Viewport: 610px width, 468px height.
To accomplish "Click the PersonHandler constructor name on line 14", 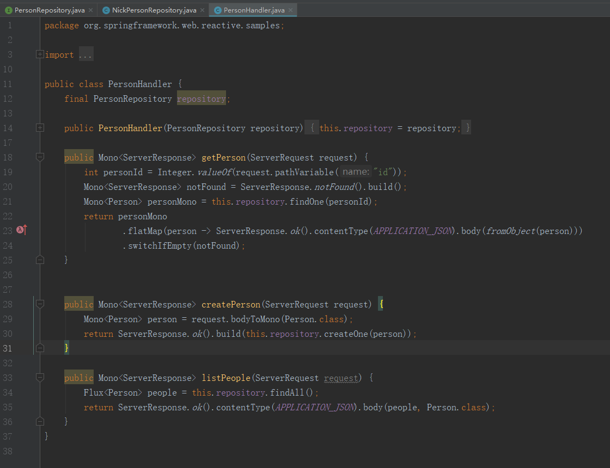I will coord(130,128).
